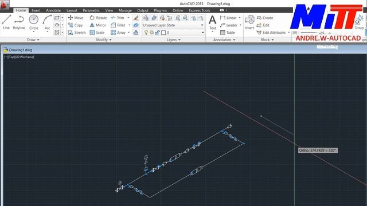367x206 pixels.
Task: Toggle layer 0 freeze sun icon
Action: click(151, 33)
